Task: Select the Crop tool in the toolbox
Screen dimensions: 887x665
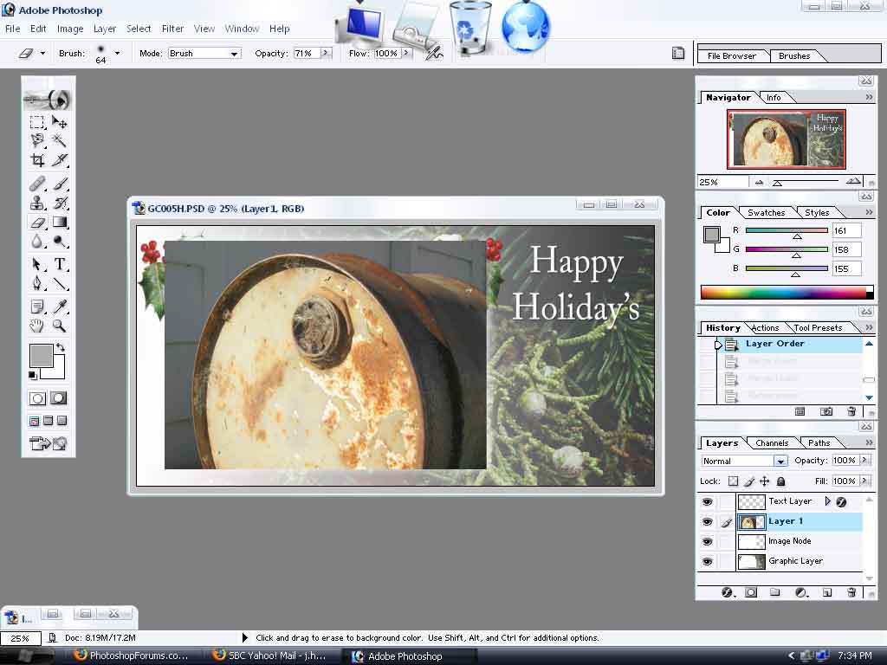Action: (x=37, y=160)
